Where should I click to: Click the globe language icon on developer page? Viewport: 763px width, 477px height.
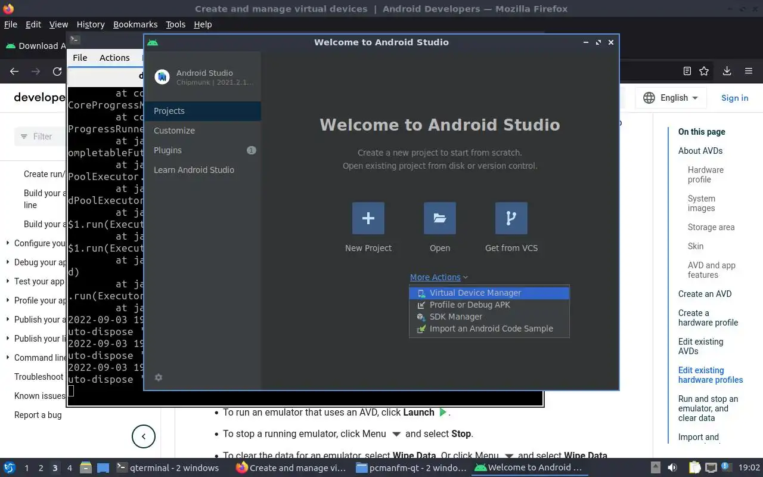(649, 98)
